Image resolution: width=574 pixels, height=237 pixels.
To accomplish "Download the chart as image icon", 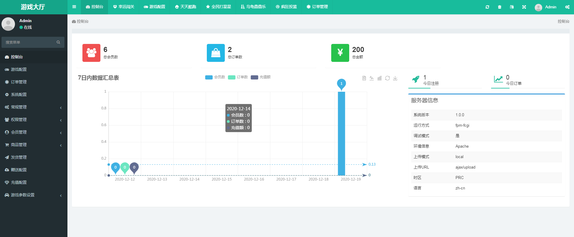I will (x=395, y=78).
